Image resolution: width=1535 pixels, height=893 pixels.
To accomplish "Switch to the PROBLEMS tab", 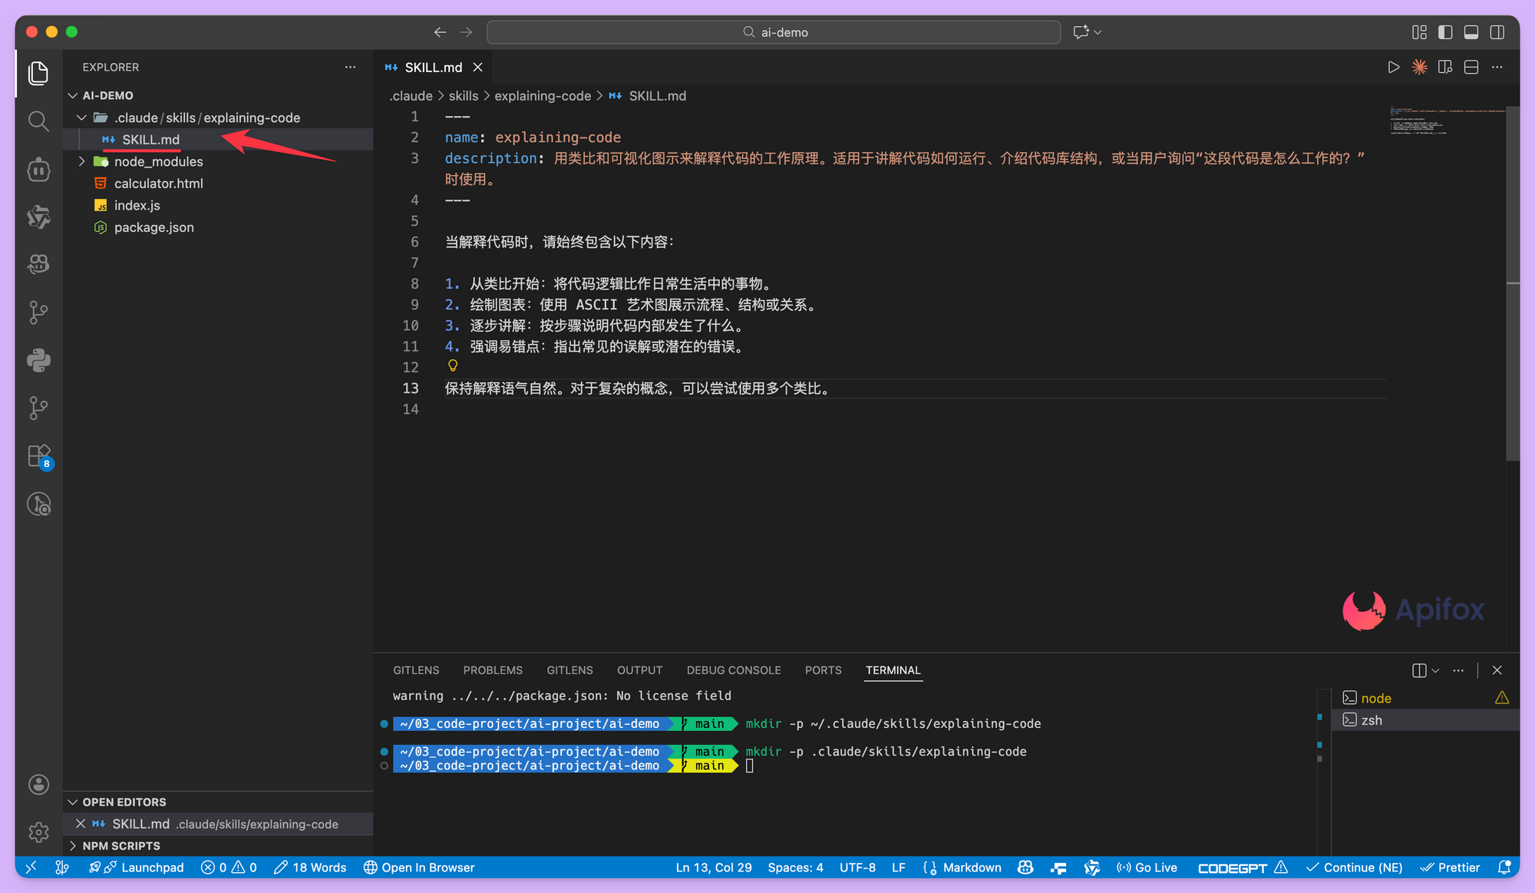I will point(493,670).
